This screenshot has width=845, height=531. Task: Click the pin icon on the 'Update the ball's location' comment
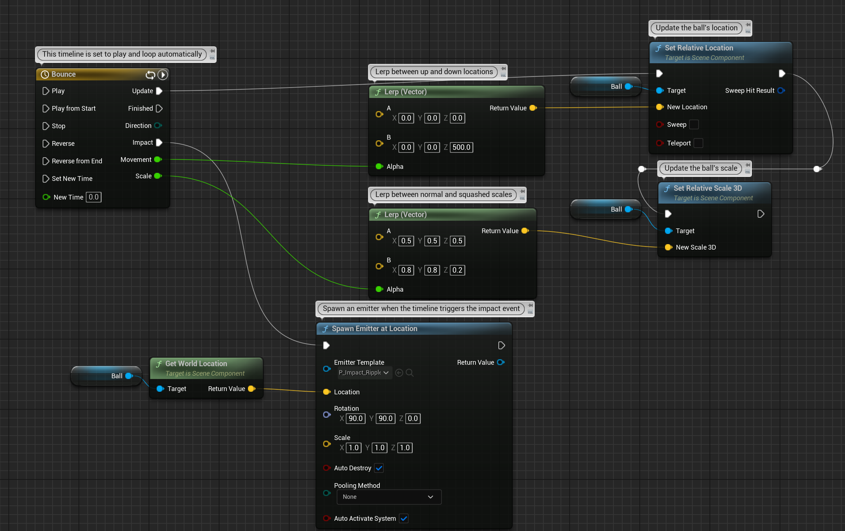(x=748, y=25)
